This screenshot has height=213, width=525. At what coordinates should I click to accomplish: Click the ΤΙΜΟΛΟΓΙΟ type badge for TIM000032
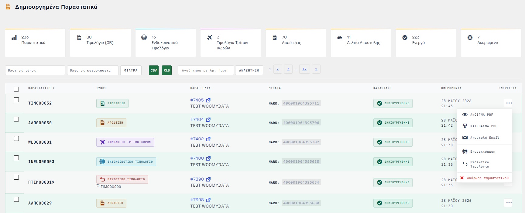[x=112, y=103]
